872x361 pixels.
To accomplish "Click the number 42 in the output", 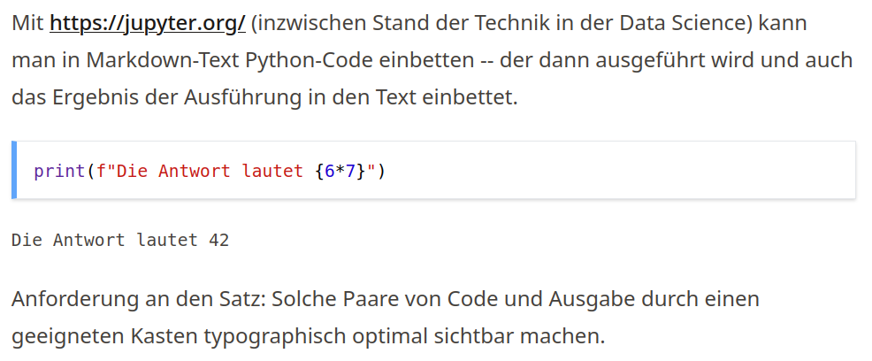I will (218, 240).
